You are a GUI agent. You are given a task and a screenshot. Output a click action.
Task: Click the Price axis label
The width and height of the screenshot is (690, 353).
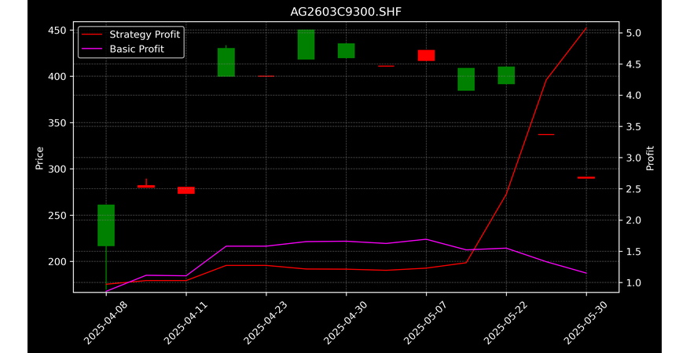pos(39,158)
